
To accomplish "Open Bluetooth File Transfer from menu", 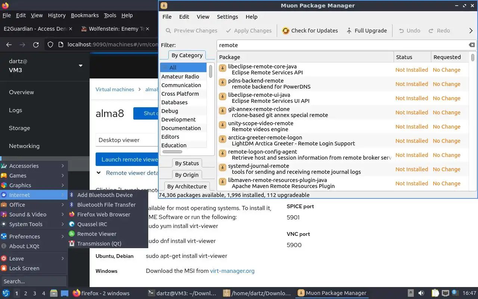I will tap(108, 205).
